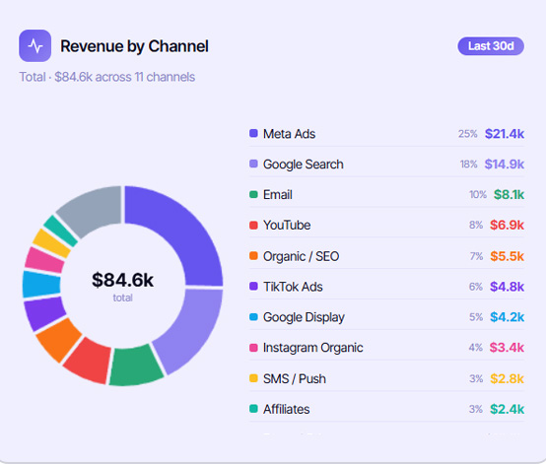The image size is (546, 464).
Task: Click the $84.6k total in donut center
Action: click(x=122, y=280)
